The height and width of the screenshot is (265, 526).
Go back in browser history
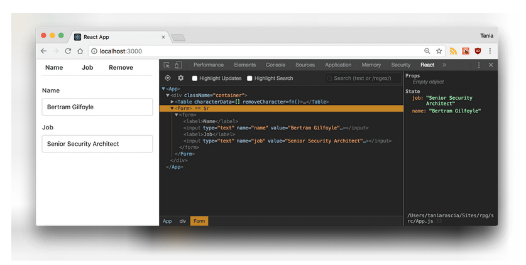coord(43,51)
